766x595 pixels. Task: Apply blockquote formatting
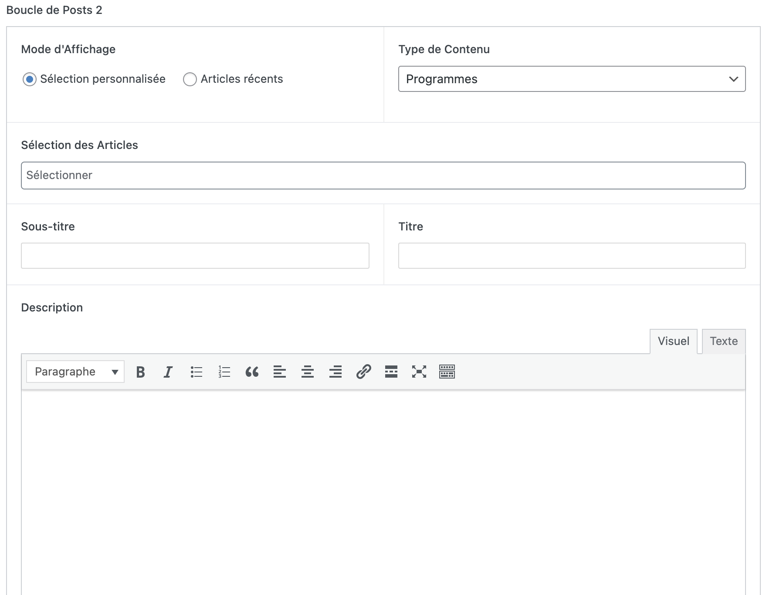click(252, 372)
